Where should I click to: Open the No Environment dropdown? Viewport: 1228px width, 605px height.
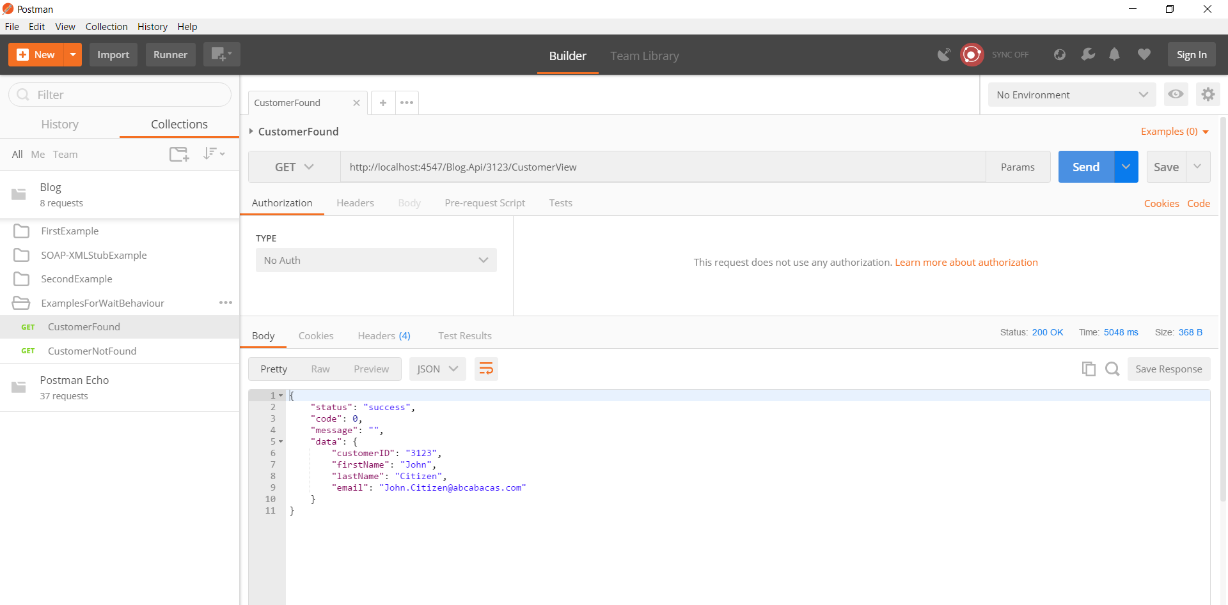[x=1072, y=95]
